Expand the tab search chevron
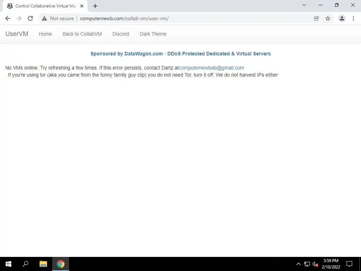The height and width of the screenshot is (271, 361). tap(304, 5)
